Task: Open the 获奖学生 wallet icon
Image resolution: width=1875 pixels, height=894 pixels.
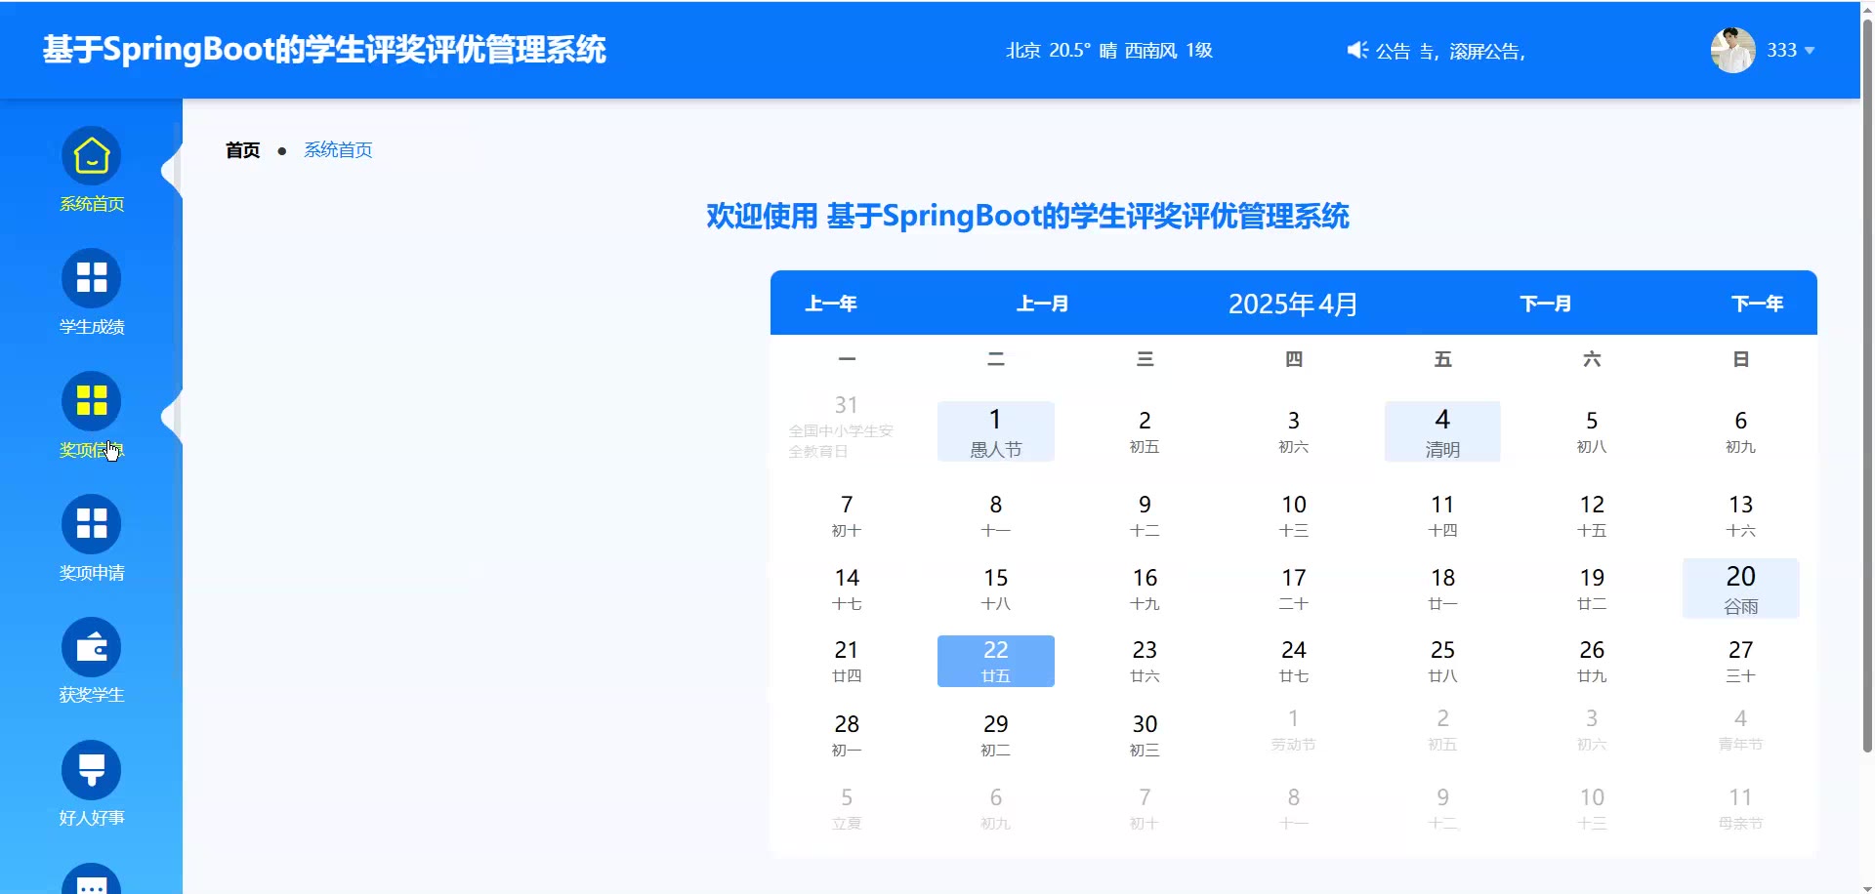Action: (92, 647)
